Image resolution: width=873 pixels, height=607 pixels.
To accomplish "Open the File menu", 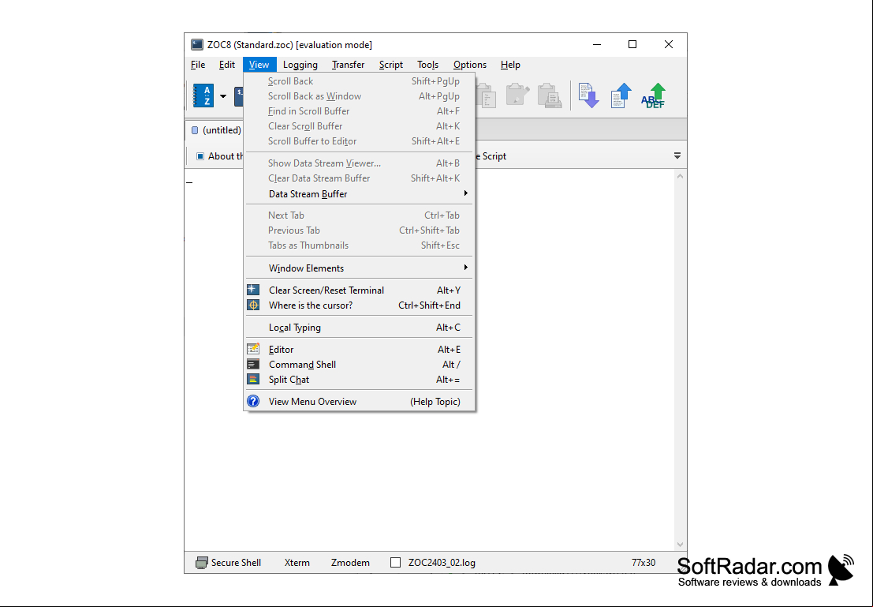I will (x=198, y=65).
